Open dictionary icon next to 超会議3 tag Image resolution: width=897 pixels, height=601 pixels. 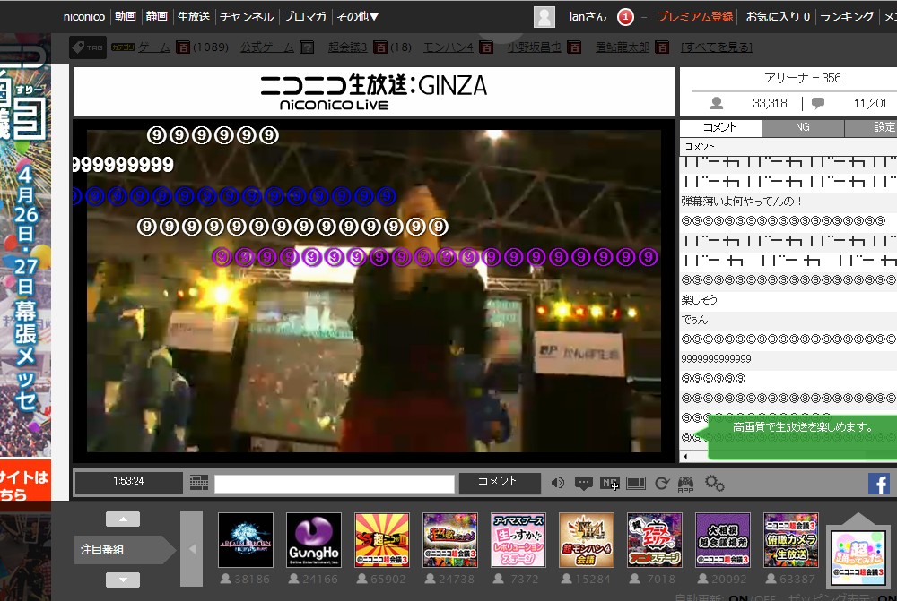(380, 47)
